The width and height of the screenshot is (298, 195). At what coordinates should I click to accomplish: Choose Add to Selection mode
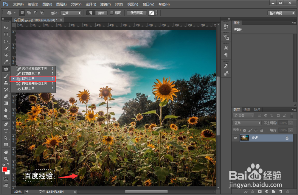(29, 13)
